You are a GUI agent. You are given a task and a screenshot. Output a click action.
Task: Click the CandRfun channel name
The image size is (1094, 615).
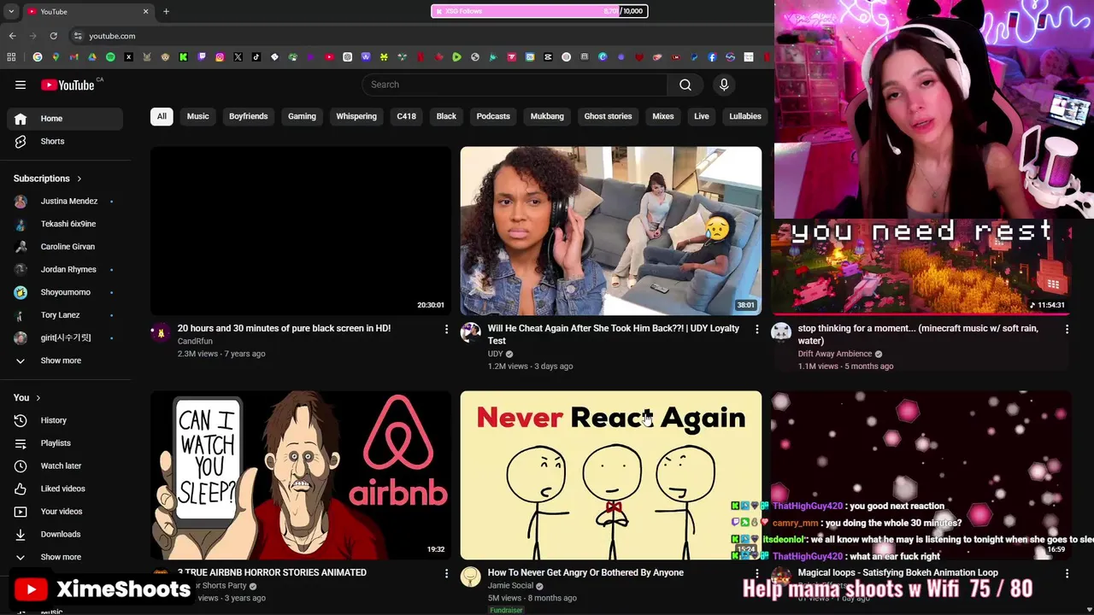coord(195,341)
